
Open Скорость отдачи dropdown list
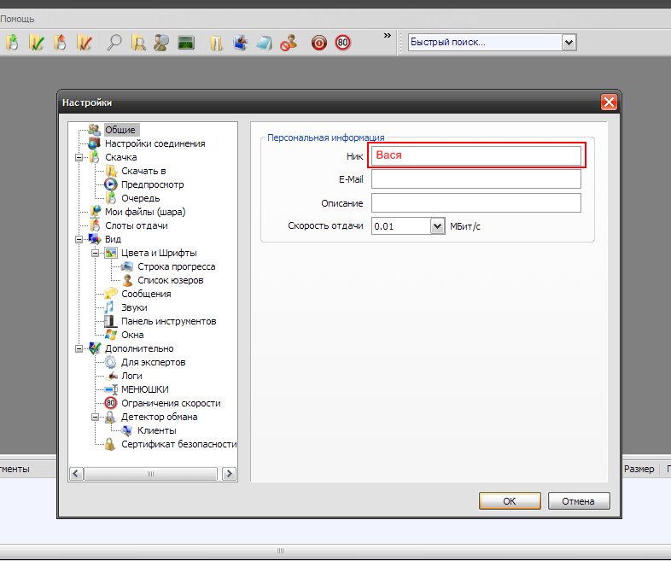pos(437,226)
